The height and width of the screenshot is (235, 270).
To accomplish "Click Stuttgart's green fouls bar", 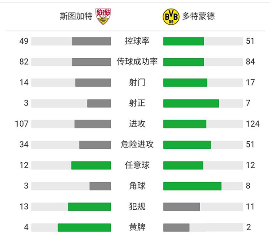I will pos(89,207).
